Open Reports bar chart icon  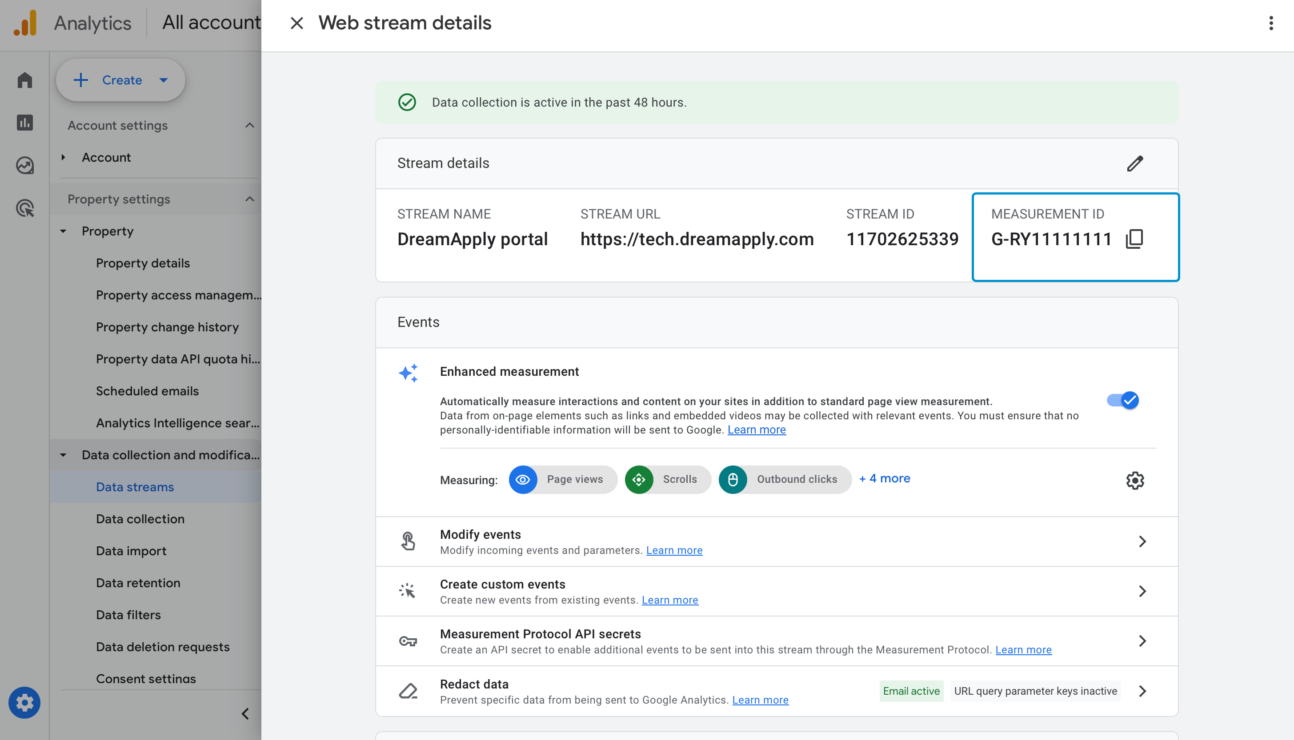pos(24,123)
